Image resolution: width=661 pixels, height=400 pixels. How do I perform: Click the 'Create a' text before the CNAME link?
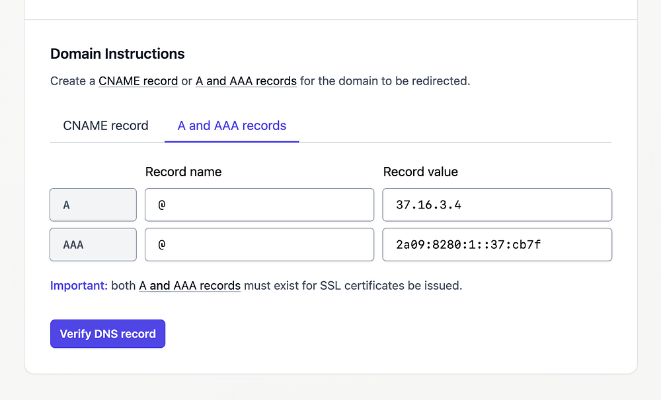point(73,81)
